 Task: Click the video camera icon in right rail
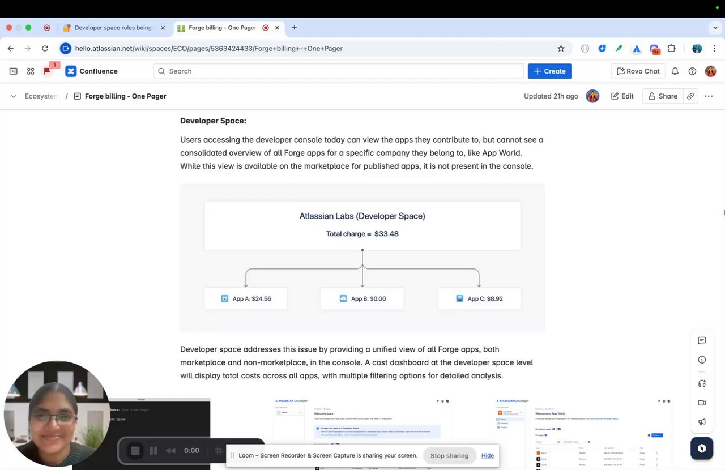click(x=702, y=403)
